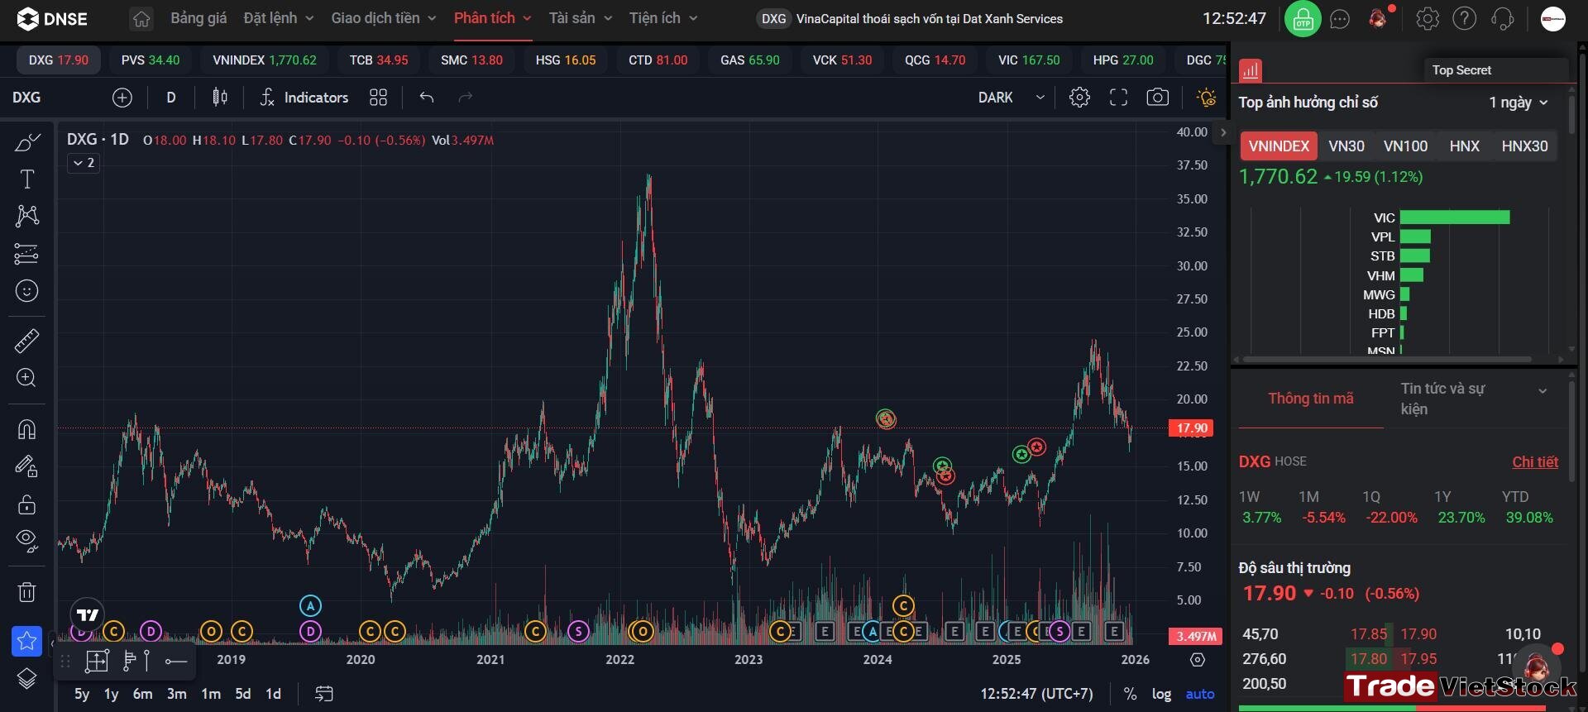Take a chart snapshot with camera icon
The image size is (1588, 712).
[1158, 98]
